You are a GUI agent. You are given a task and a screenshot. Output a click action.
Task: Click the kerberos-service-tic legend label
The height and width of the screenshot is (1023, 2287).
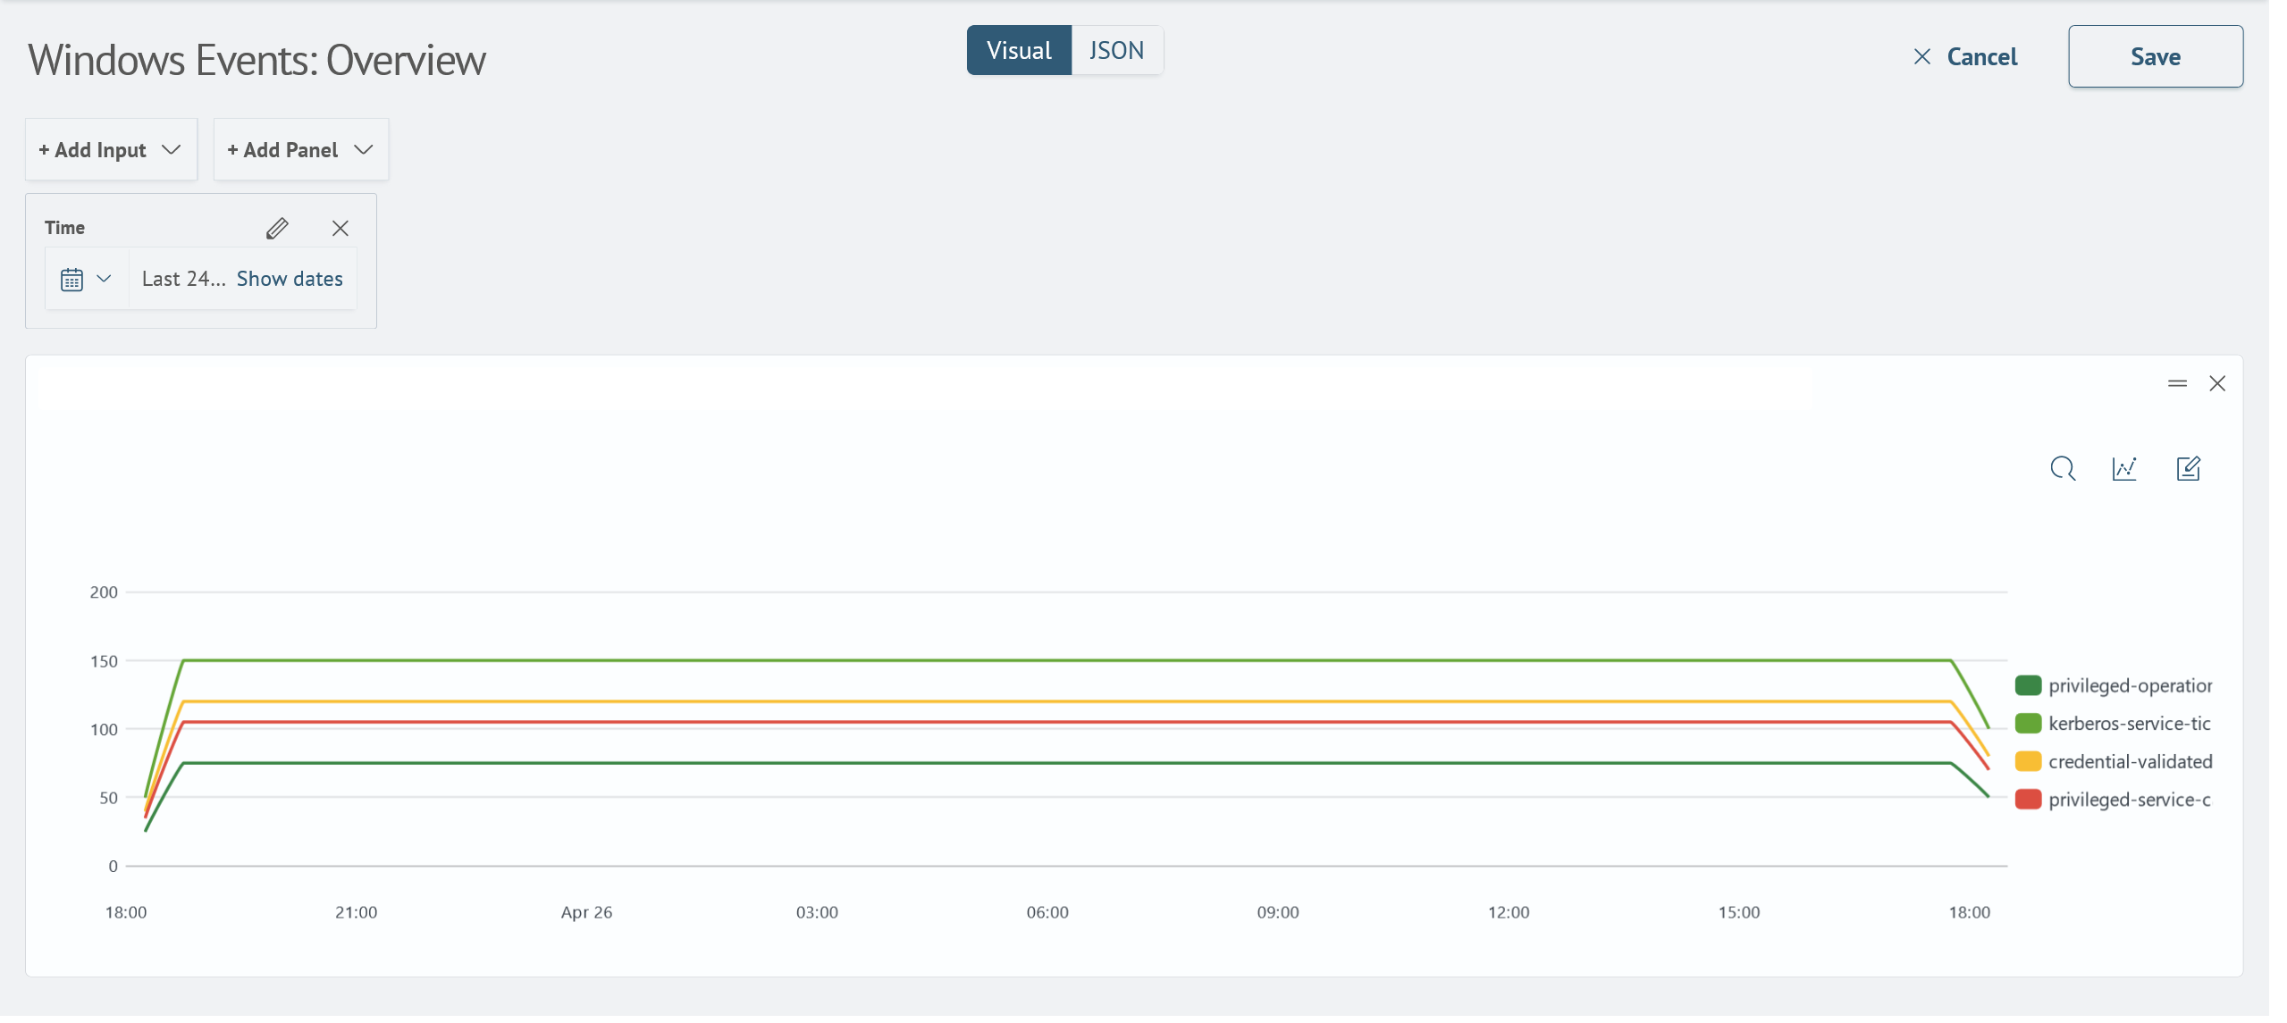tap(2130, 724)
